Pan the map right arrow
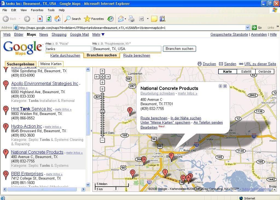This screenshot has height=200, width=280. coord(108,77)
